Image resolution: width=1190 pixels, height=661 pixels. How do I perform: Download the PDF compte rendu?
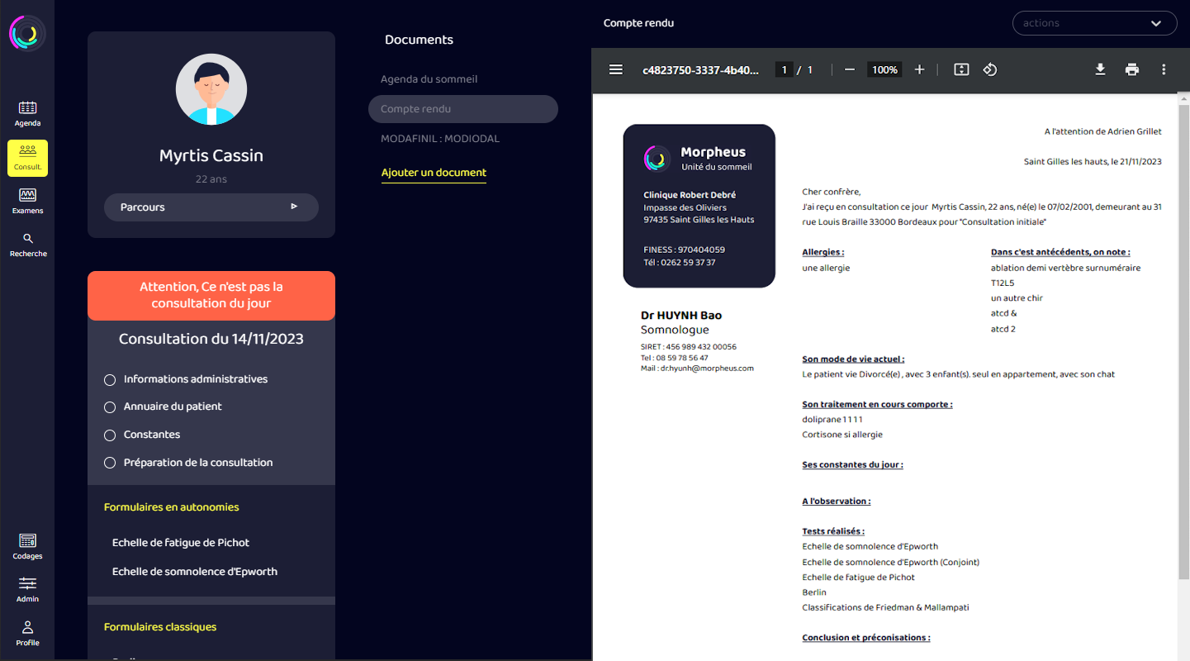[1100, 70]
